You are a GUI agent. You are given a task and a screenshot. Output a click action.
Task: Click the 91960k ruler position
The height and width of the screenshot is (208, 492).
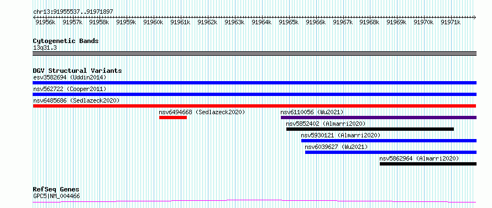tap(154, 22)
